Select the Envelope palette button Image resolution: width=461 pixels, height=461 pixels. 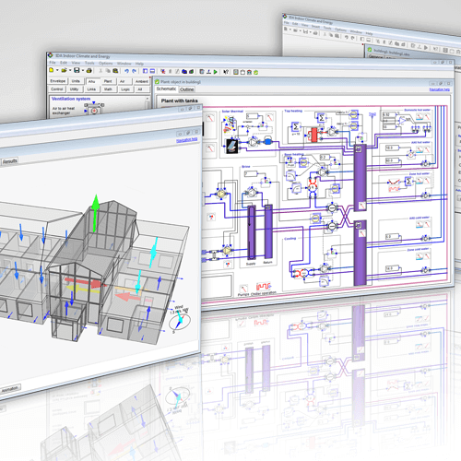tap(58, 81)
